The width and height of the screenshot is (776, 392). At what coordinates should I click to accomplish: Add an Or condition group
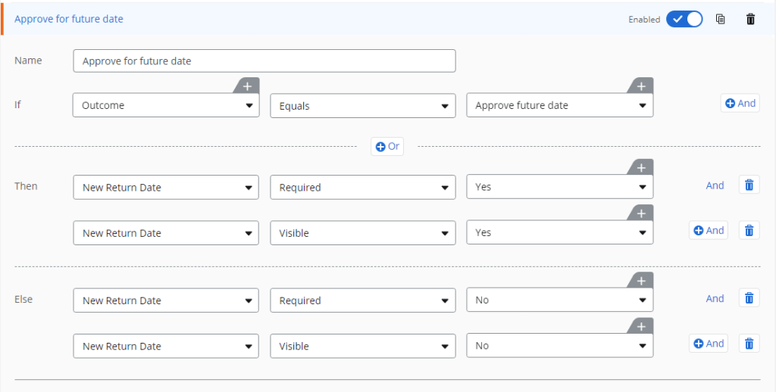click(x=387, y=146)
